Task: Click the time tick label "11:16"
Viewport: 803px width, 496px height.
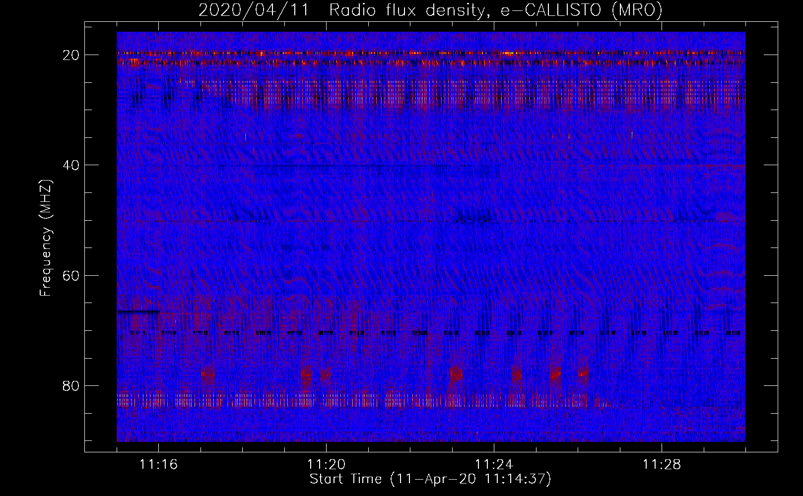Action: pos(159,464)
